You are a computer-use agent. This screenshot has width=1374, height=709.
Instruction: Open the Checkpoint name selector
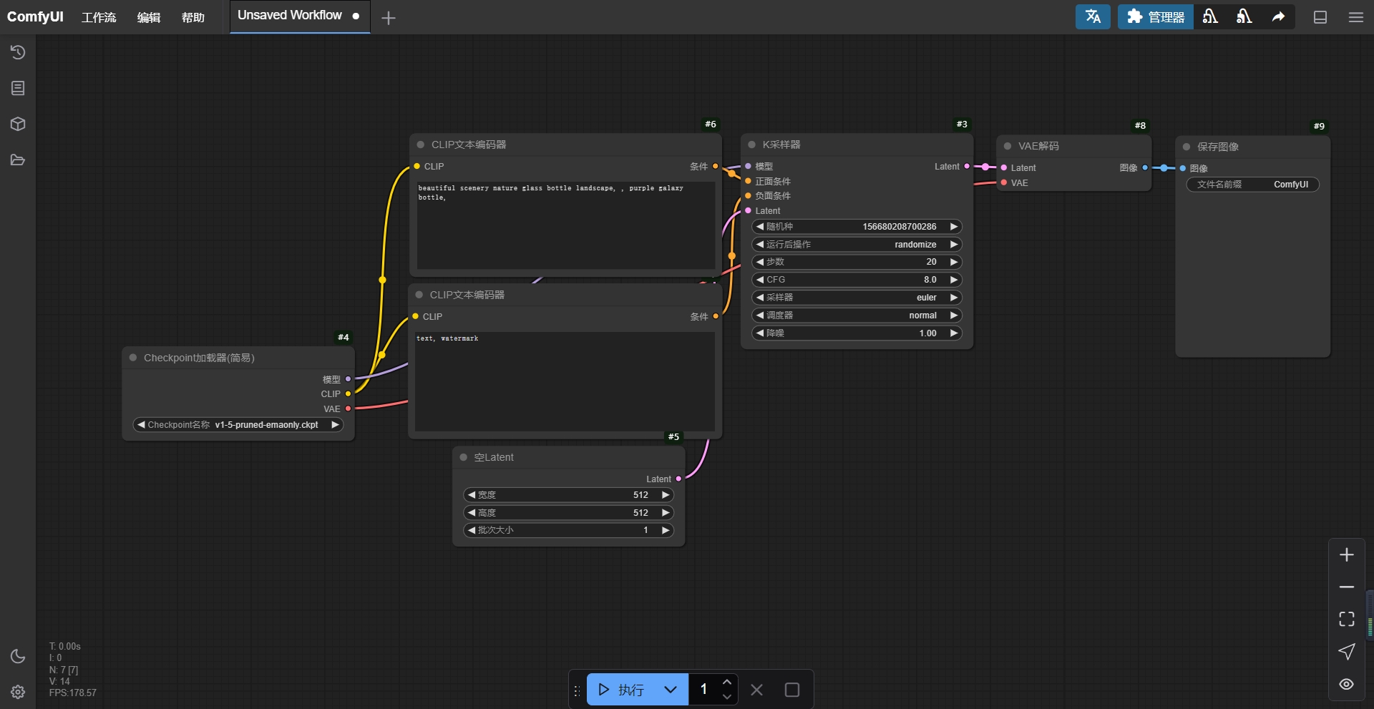pyautogui.click(x=238, y=425)
